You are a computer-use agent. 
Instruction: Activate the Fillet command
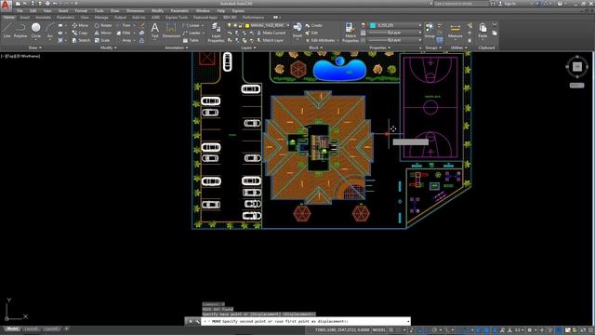tap(124, 33)
